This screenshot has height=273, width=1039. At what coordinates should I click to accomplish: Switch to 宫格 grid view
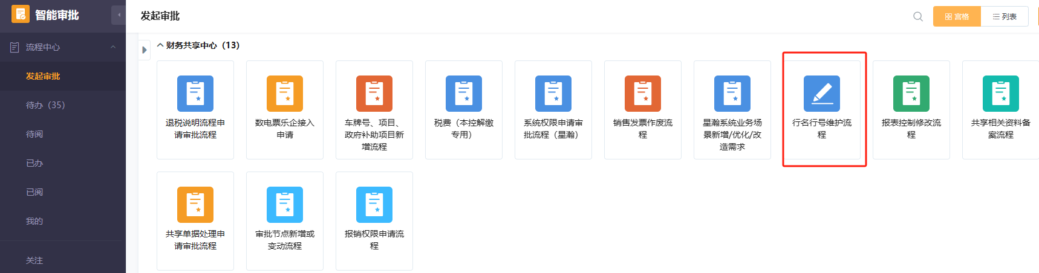point(957,16)
